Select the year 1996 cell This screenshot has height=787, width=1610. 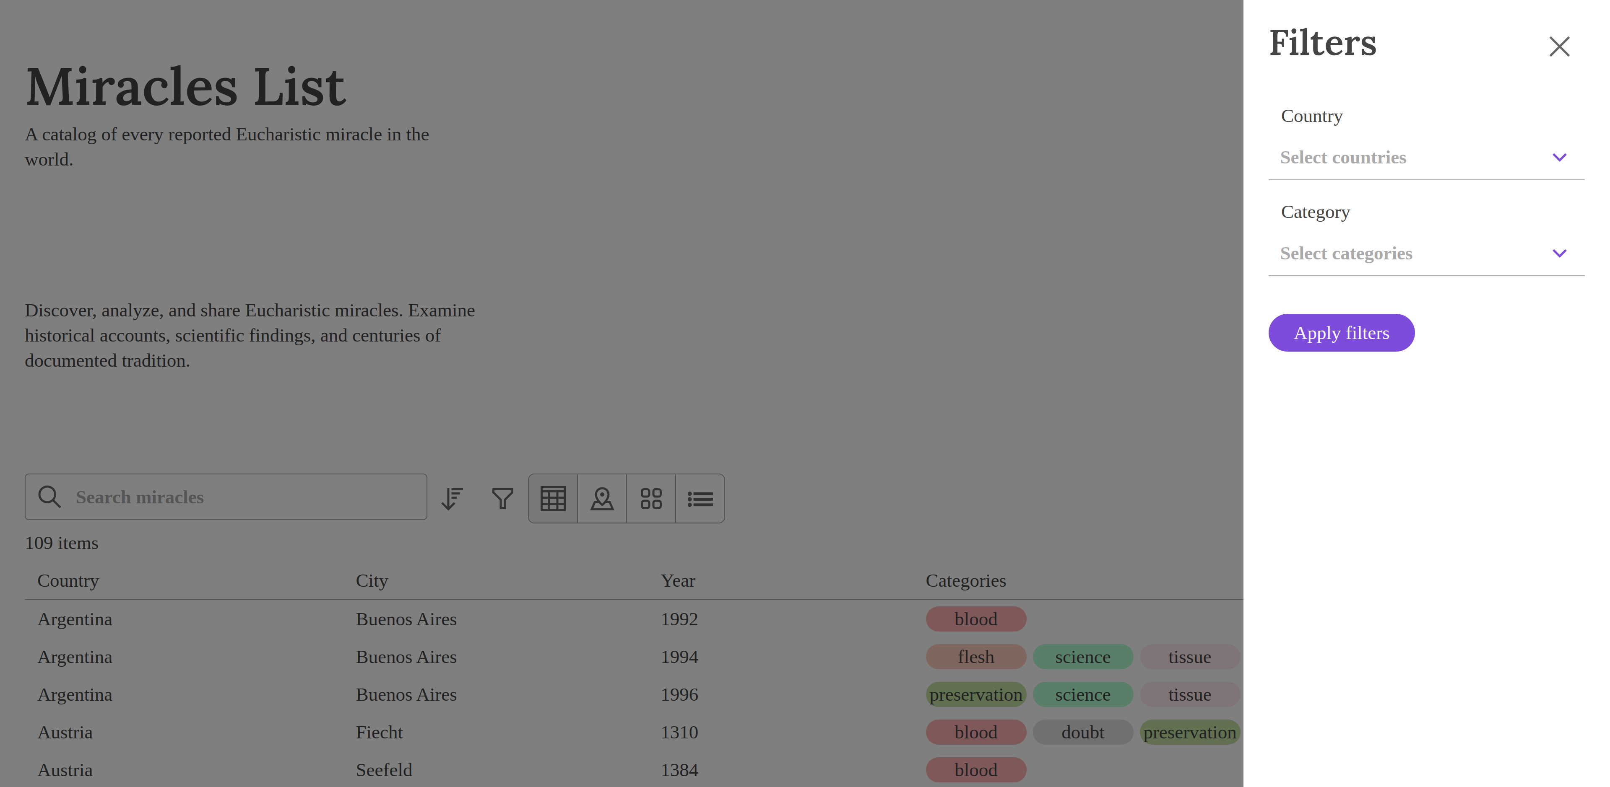679,694
